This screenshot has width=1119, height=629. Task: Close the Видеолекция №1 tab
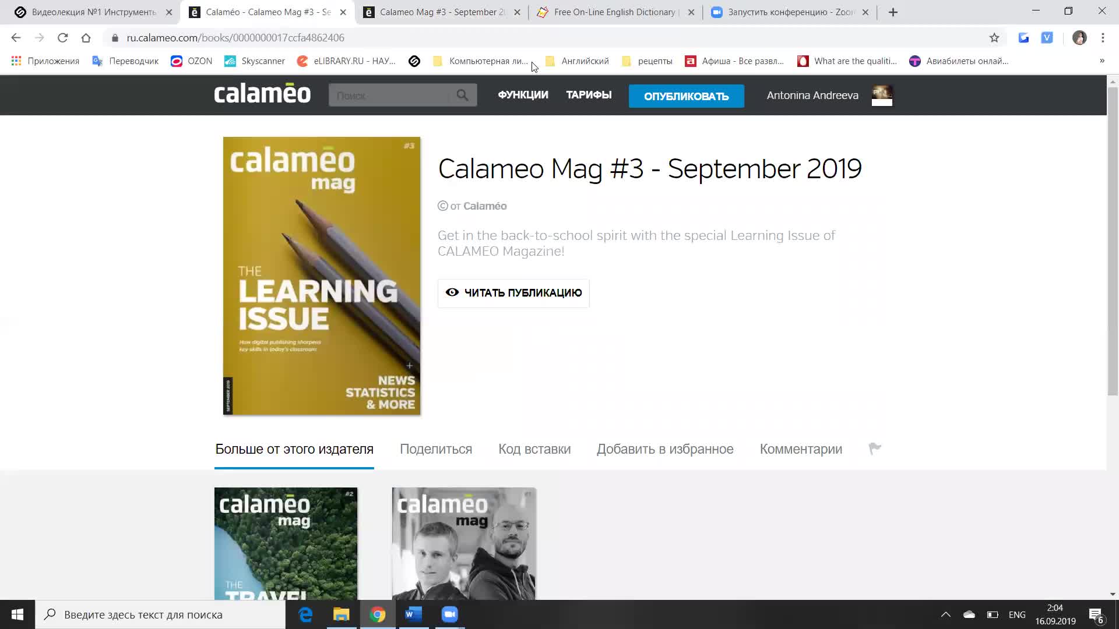169,12
